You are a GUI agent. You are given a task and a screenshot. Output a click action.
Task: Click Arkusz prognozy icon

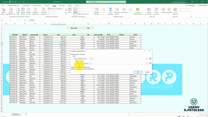(156, 11)
